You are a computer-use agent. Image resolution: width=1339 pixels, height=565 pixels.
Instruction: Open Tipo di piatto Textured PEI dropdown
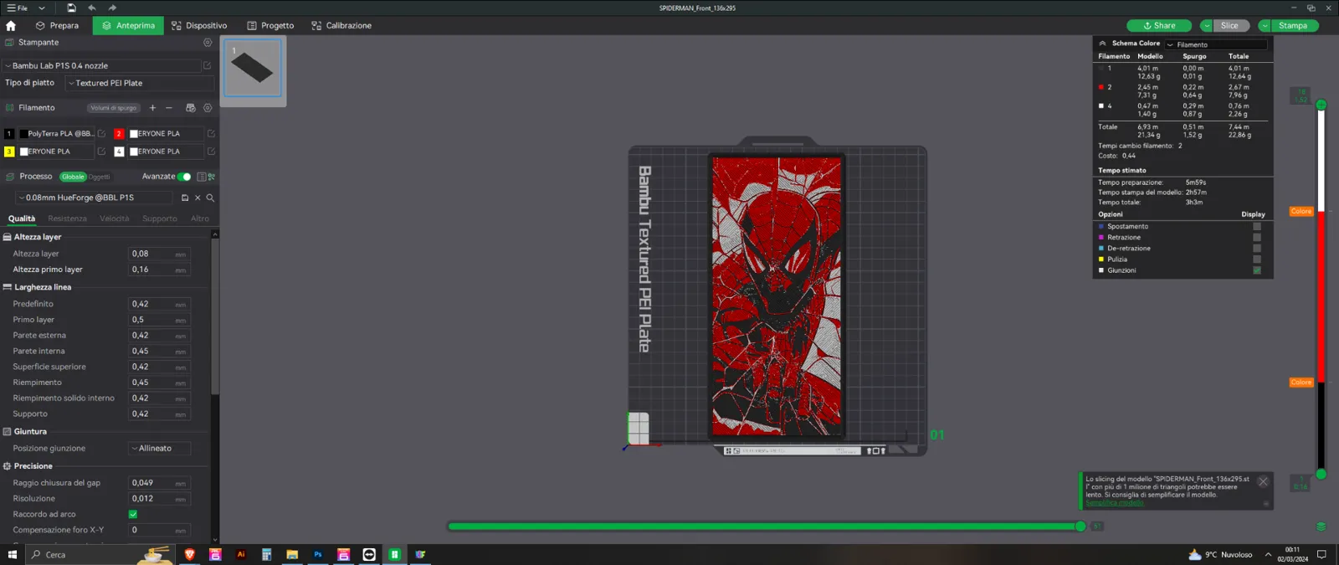coord(140,83)
